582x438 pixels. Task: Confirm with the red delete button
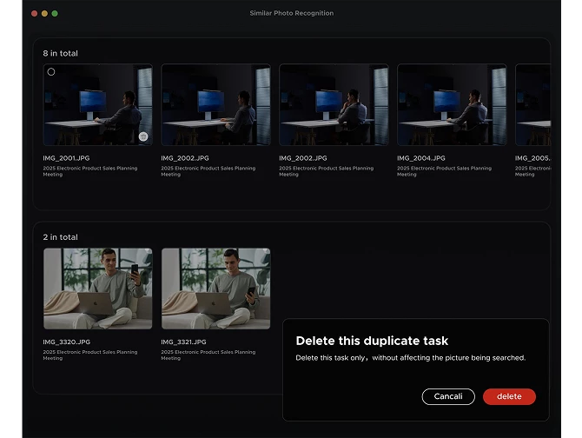click(x=509, y=396)
